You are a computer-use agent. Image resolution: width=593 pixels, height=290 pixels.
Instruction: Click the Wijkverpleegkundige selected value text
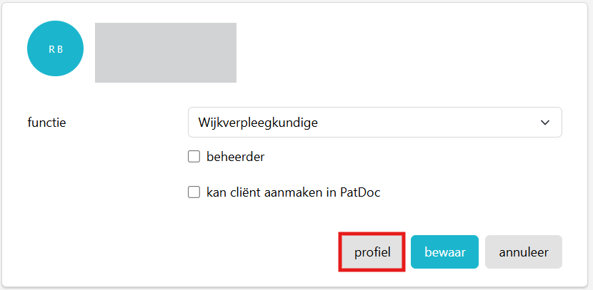tap(258, 123)
